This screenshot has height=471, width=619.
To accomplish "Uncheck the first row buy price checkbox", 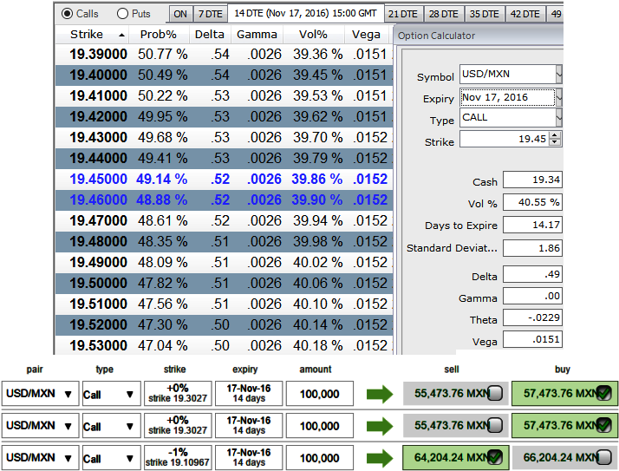I will [x=604, y=394].
